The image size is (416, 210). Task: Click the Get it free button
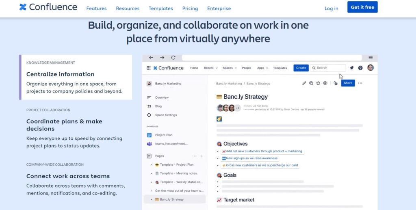click(x=362, y=7)
